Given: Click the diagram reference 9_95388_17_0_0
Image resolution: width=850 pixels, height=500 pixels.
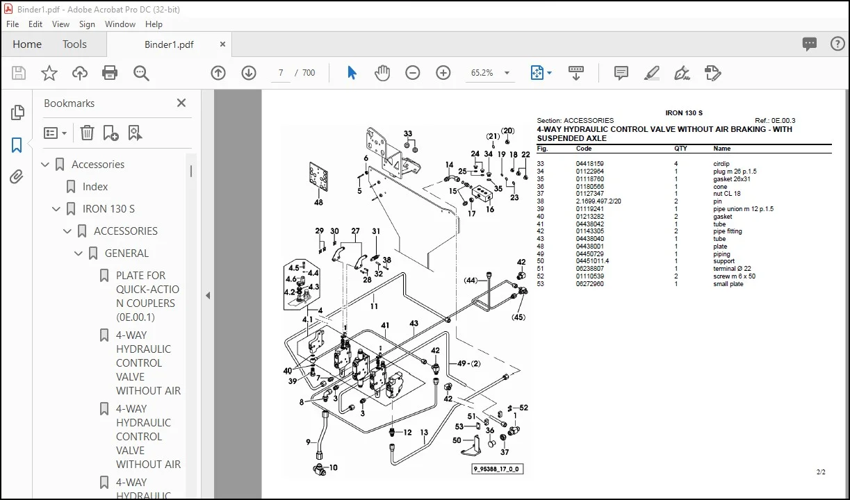Looking at the screenshot, I should click(496, 469).
